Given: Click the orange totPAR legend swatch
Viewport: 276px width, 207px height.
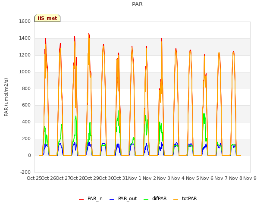Looking at the screenshot, I should pyautogui.click(x=176, y=199).
